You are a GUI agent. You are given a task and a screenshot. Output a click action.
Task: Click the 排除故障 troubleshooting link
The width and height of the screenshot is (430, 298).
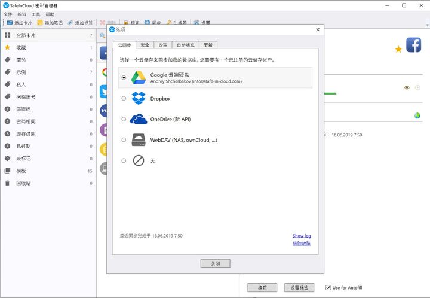point(302,244)
